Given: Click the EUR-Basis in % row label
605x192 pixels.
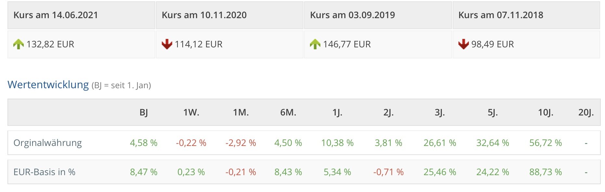Looking at the screenshot, I should coord(44,172).
